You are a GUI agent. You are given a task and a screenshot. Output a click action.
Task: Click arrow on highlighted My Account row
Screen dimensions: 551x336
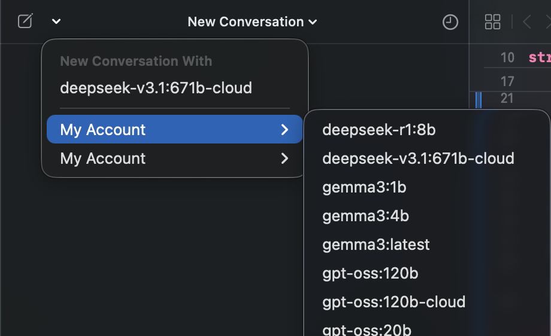point(284,130)
